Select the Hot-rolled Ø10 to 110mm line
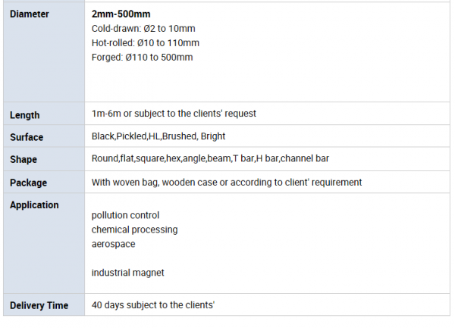Image resolution: width=455 pixels, height=328 pixels. coord(146,42)
